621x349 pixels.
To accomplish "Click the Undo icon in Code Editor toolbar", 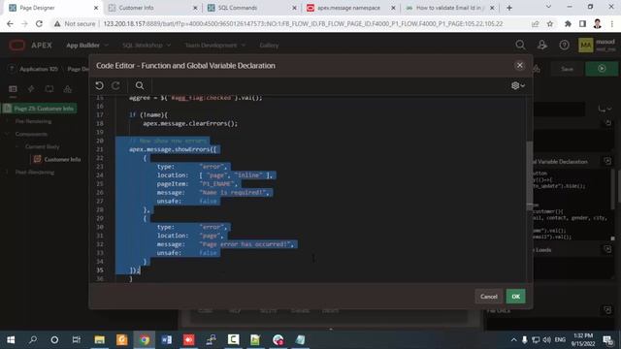I will 99,85.
